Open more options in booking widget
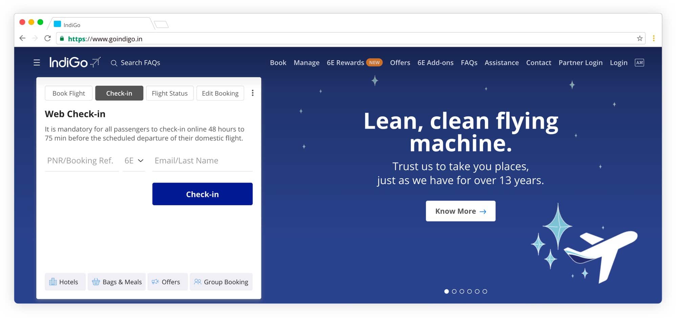Screen dimensions: 676x318 [252, 93]
